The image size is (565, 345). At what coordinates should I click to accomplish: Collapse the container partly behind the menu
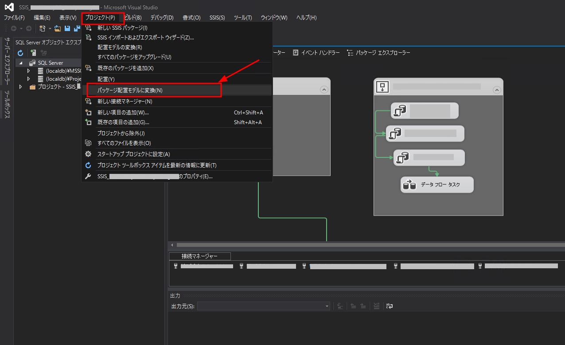click(x=324, y=90)
